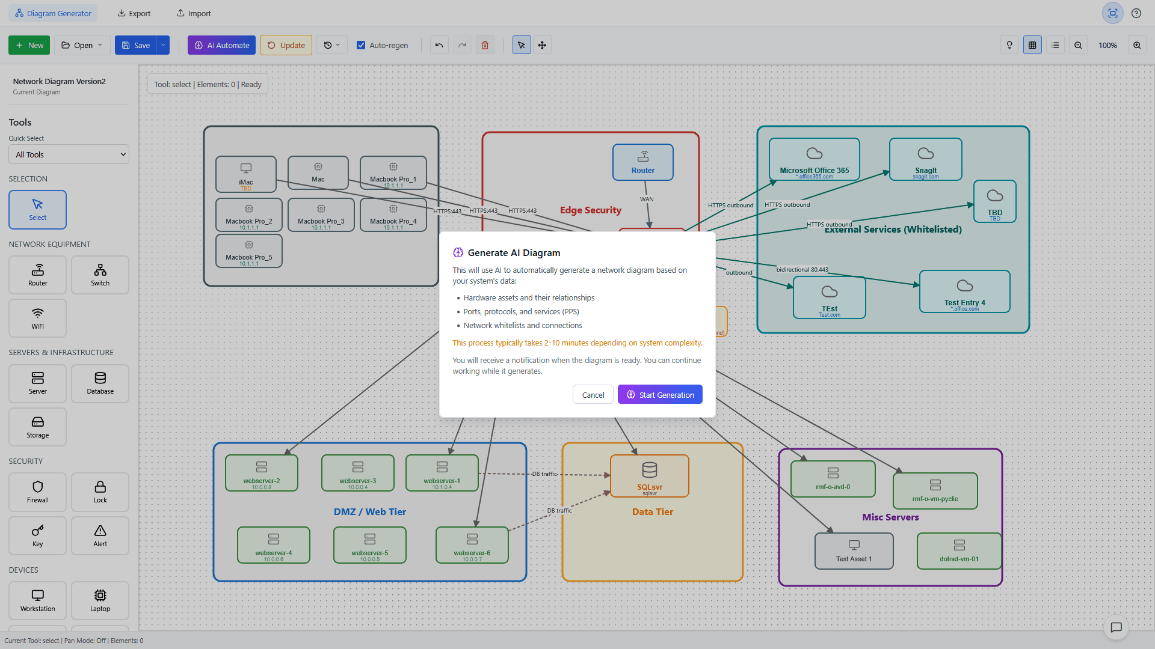
Task: Select the WiFi tool in the sidebar
Action: pyautogui.click(x=37, y=318)
